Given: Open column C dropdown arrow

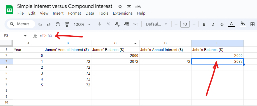Looking at the screenshot, I should pos(135,43).
